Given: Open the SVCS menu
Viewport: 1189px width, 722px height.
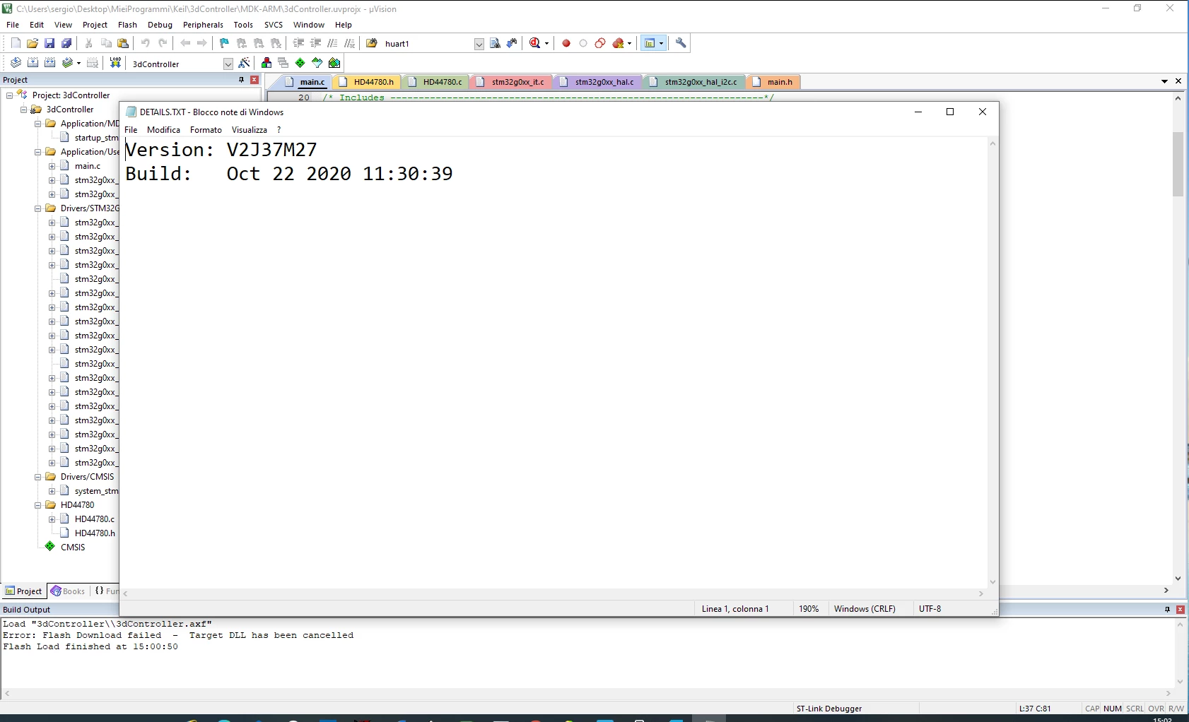Looking at the screenshot, I should 274,25.
